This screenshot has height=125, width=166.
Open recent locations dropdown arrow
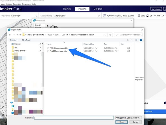(17, 35)
